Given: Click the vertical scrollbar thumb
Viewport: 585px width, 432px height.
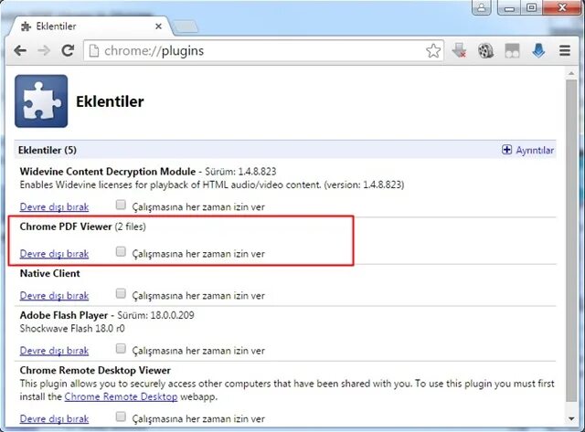Looking at the screenshot, I should [x=571, y=240].
